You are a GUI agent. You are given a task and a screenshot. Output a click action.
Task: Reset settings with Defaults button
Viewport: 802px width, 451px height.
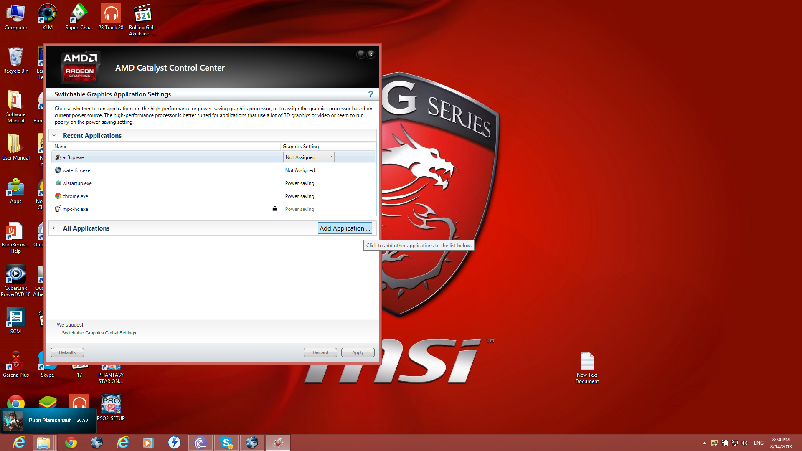click(x=67, y=352)
